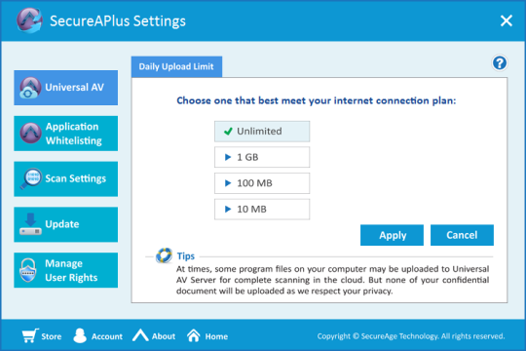Select the Unlimited upload limit option

pyautogui.click(x=262, y=132)
